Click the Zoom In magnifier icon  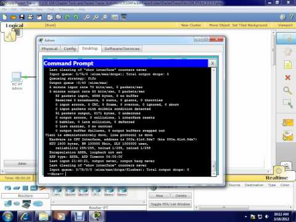click(87, 17)
